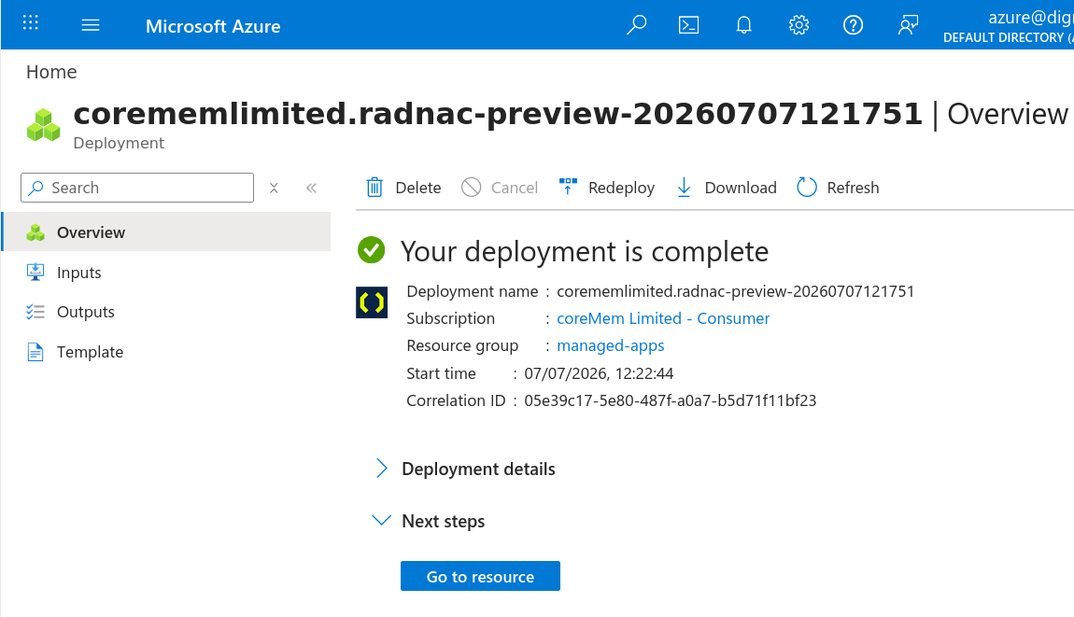The width and height of the screenshot is (1074, 617).
Task: Click the Refresh circular arrow icon
Action: [x=807, y=188]
